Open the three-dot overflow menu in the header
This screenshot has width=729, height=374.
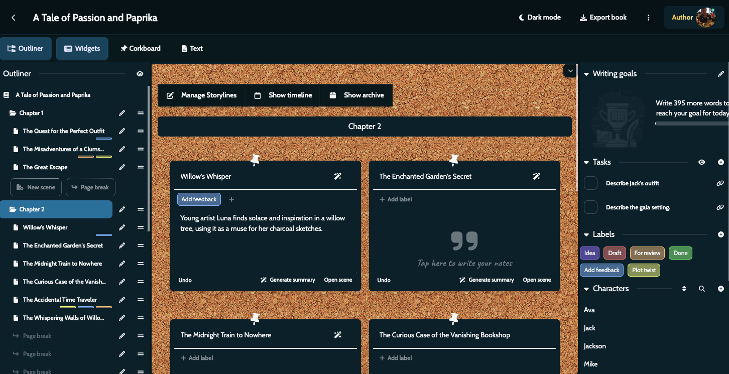pos(648,17)
